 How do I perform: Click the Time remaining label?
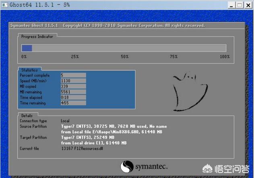[x=33, y=103]
